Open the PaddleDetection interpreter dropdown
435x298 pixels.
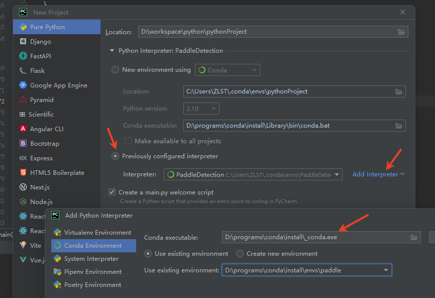click(x=253, y=174)
